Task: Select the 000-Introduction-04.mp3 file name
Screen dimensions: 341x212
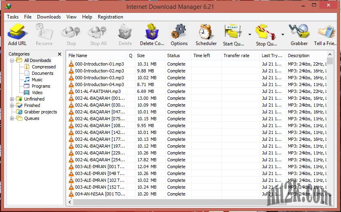Action: coord(99,84)
